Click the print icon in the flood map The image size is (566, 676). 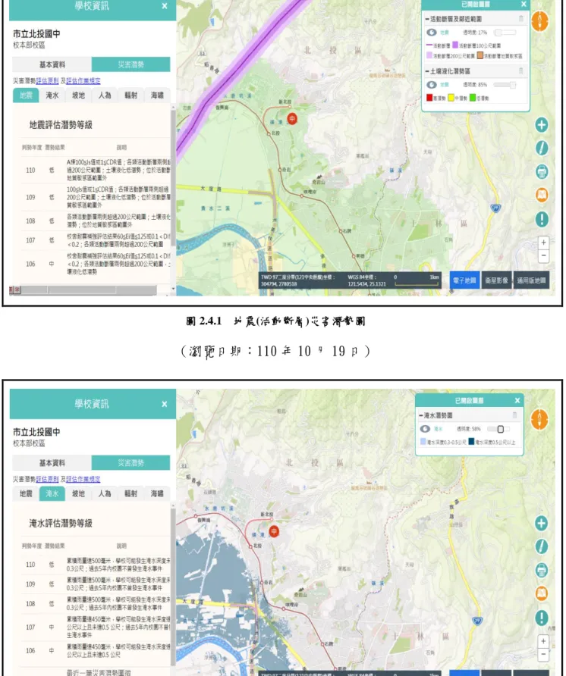tap(542, 570)
